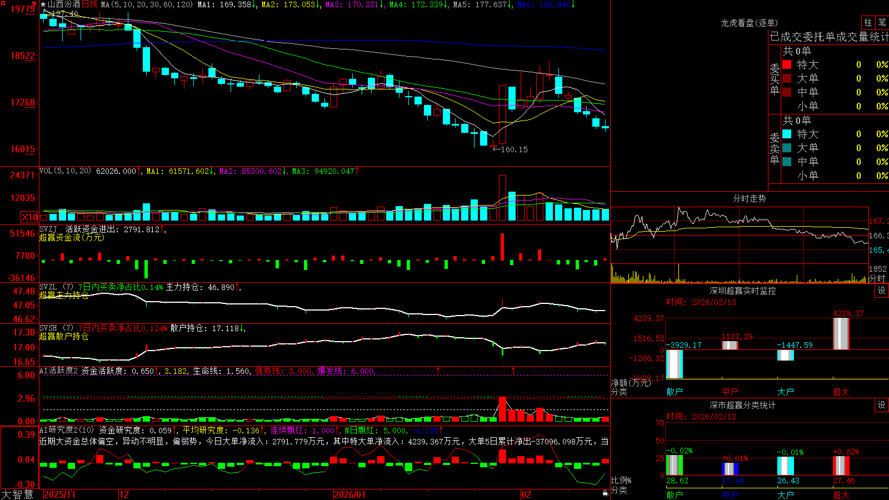This screenshot has width=889, height=500.
Task: Click the 龙虎看盘(逐单) panel title
Action: (749, 23)
